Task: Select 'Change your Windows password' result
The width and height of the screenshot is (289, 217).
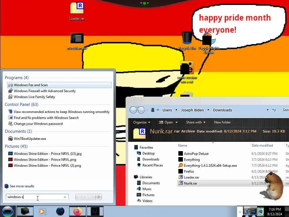Action: tap(59, 124)
